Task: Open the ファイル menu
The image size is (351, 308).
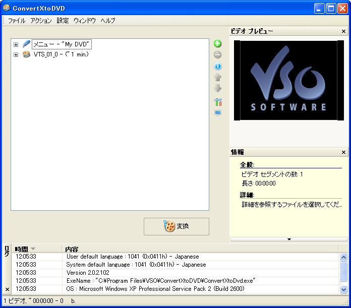Action: [17, 21]
